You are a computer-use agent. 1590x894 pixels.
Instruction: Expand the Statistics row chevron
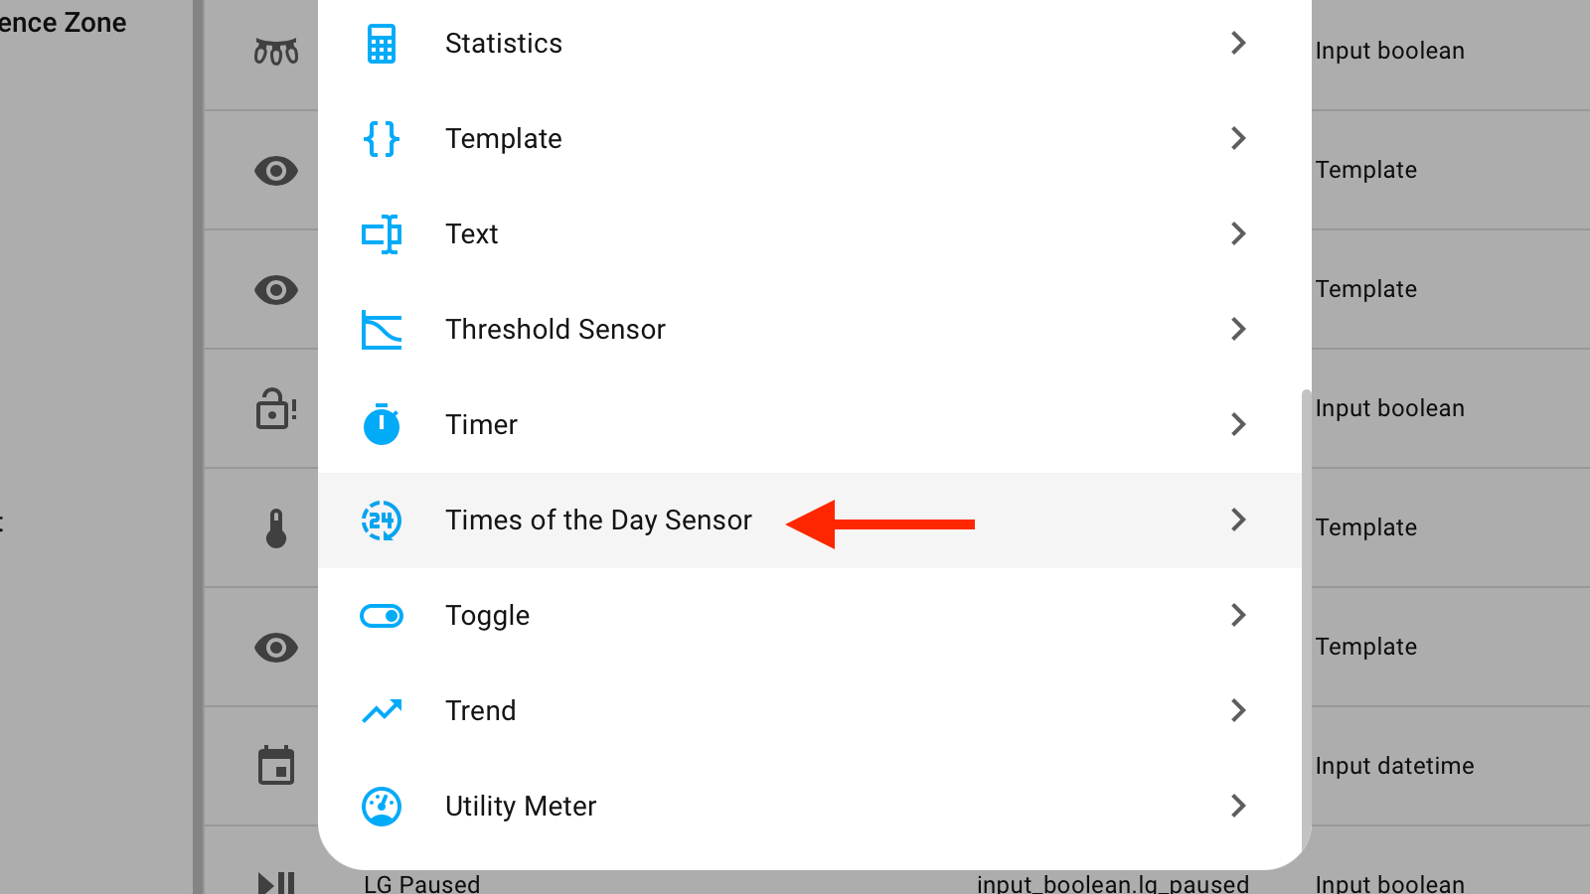pyautogui.click(x=1238, y=44)
